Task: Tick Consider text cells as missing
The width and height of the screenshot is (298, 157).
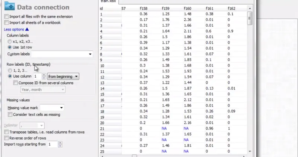Action: pyautogui.click(x=10, y=114)
